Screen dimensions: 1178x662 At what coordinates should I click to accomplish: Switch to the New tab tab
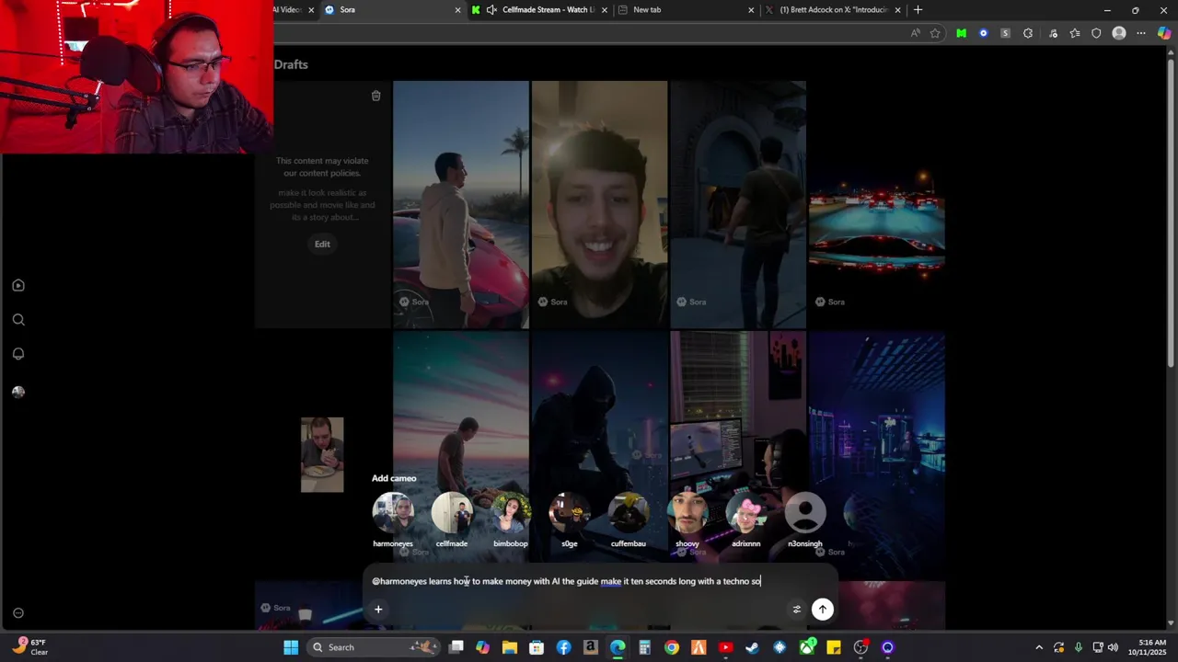tap(686, 10)
